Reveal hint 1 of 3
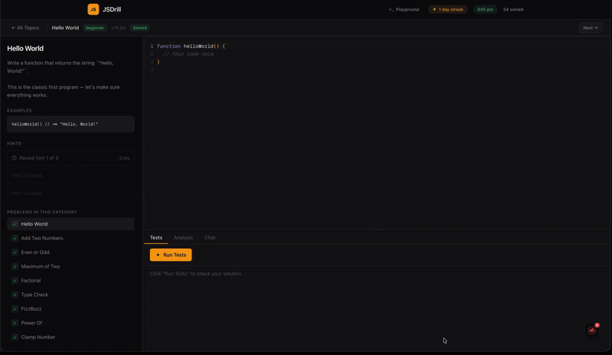Viewport: 612px width, 355px height. pyautogui.click(x=70, y=158)
